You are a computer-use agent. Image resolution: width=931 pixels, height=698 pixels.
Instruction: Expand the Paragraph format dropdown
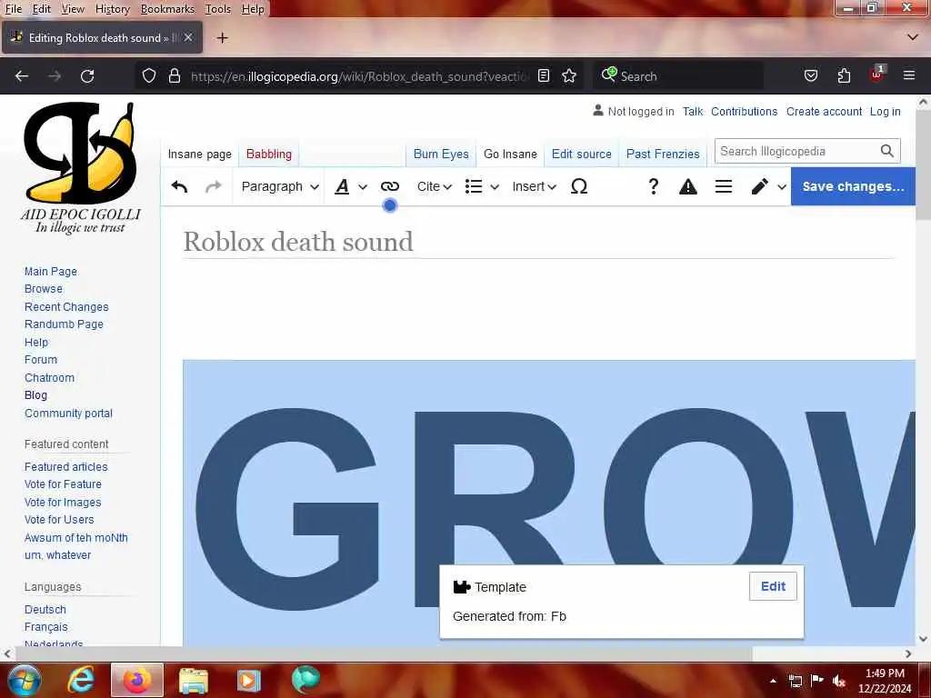pyautogui.click(x=280, y=186)
